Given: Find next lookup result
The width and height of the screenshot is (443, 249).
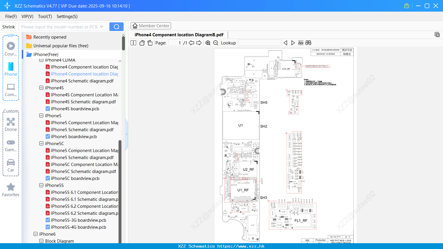Looking at the screenshot, I should click(293, 43).
